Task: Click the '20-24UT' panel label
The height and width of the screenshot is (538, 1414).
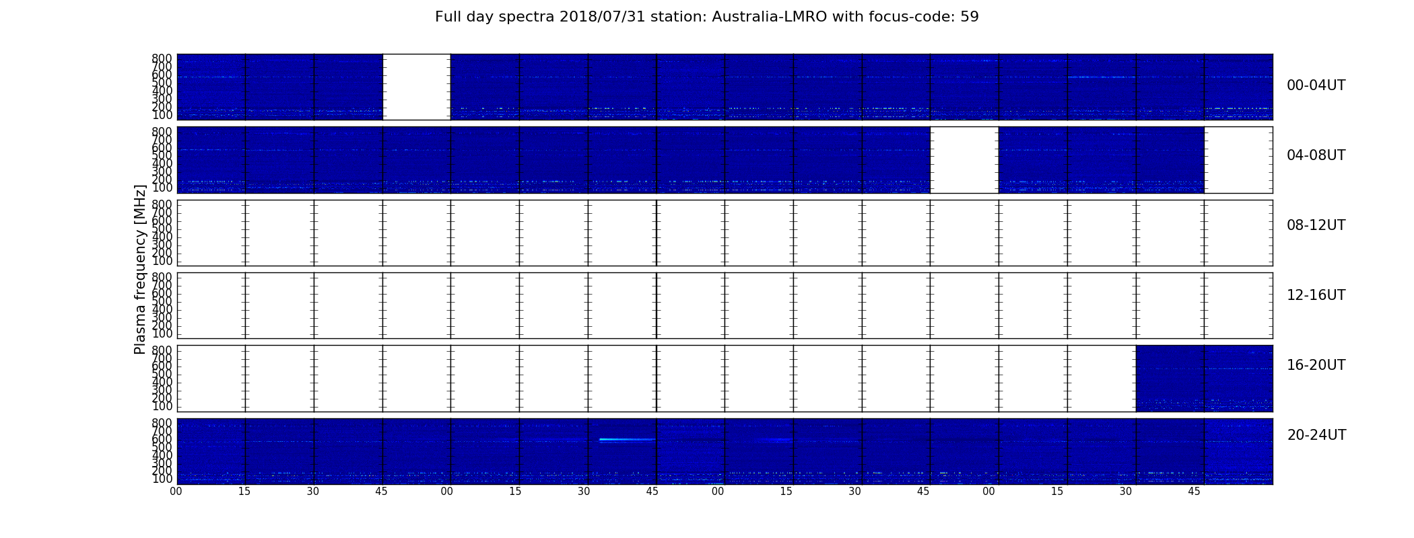Action: coord(1316,435)
